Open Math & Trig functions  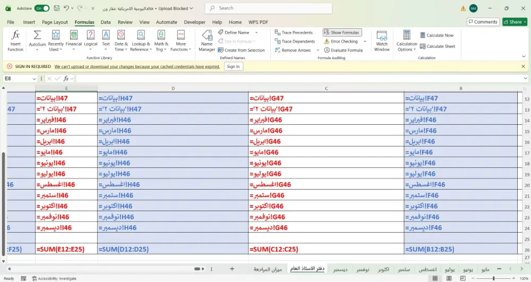[x=161, y=40]
